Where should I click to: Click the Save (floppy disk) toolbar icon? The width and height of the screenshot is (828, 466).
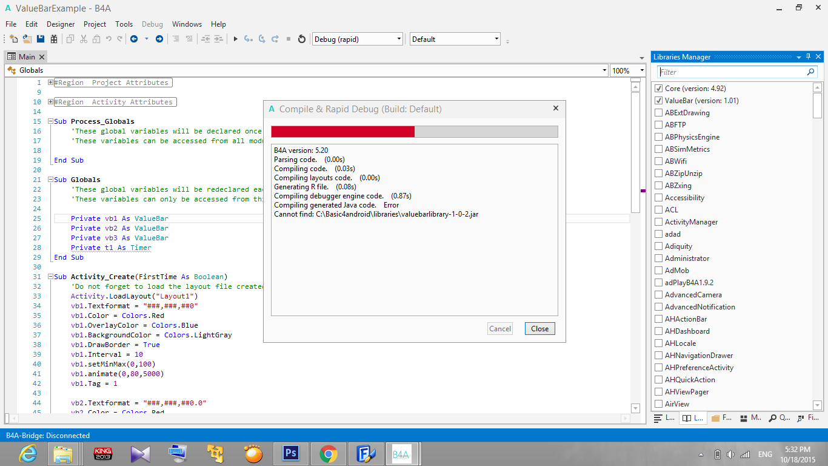click(41, 39)
